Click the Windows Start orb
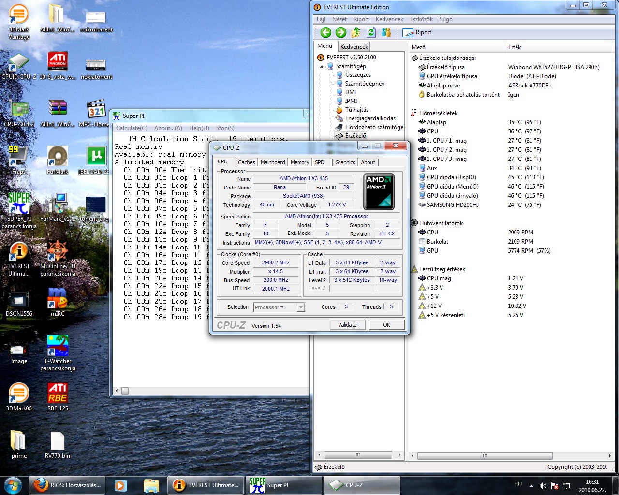Image resolution: width=619 pixels, height=495 pixels. 13,485
